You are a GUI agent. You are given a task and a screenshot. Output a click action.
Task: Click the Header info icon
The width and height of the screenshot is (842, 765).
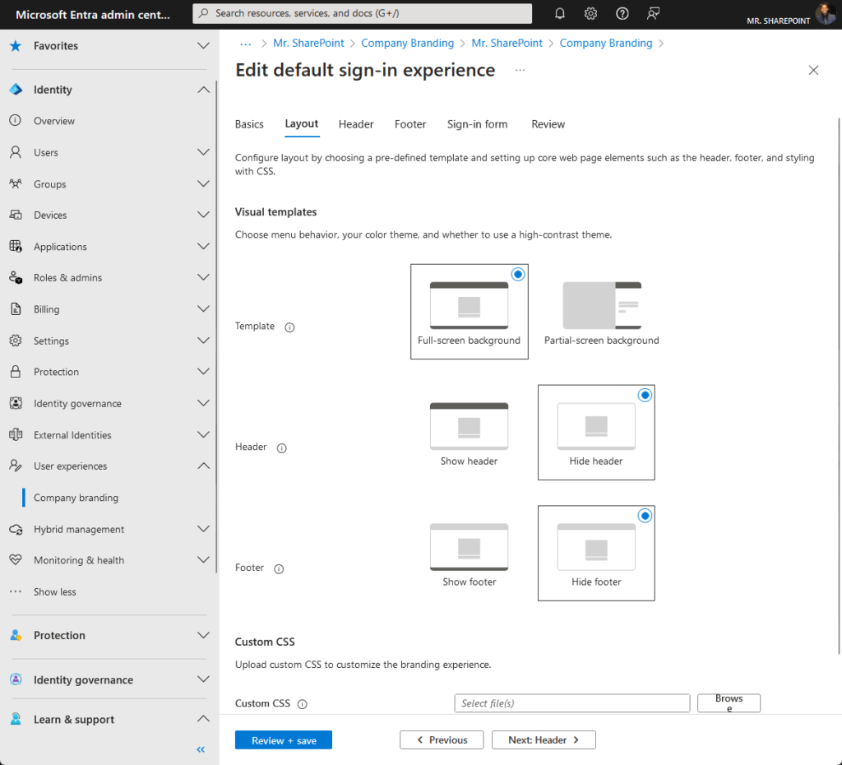[281, 448]
